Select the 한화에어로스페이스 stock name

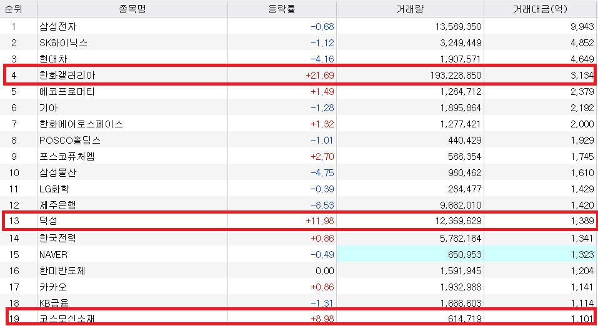click(81, 124)
